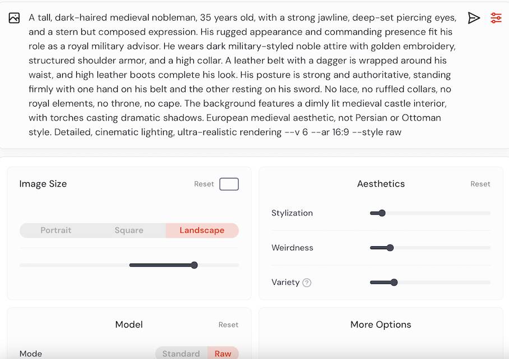Select Landscape image size
The height and width of the screenshot is (359, 509).
(x=202, y=231)
